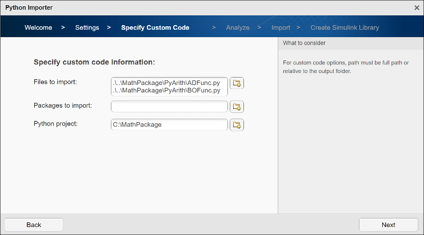Return to the Settings step
The image size is (424, 235).
[x=87, y=27]
